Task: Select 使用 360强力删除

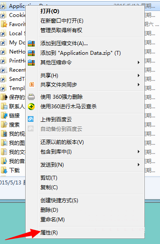Action: [61, 97]
